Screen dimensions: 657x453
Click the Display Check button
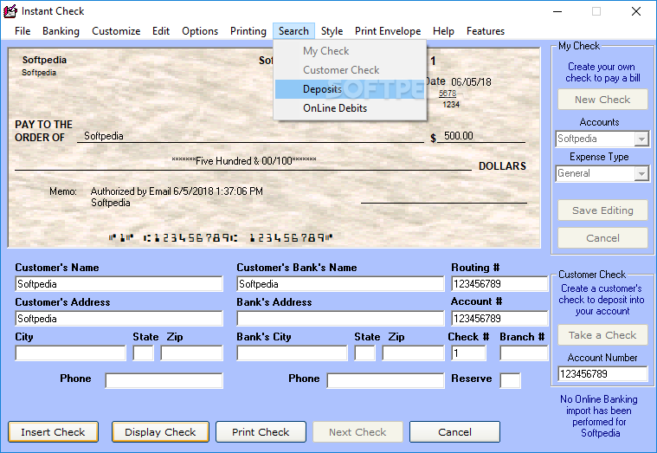[160, 432]
